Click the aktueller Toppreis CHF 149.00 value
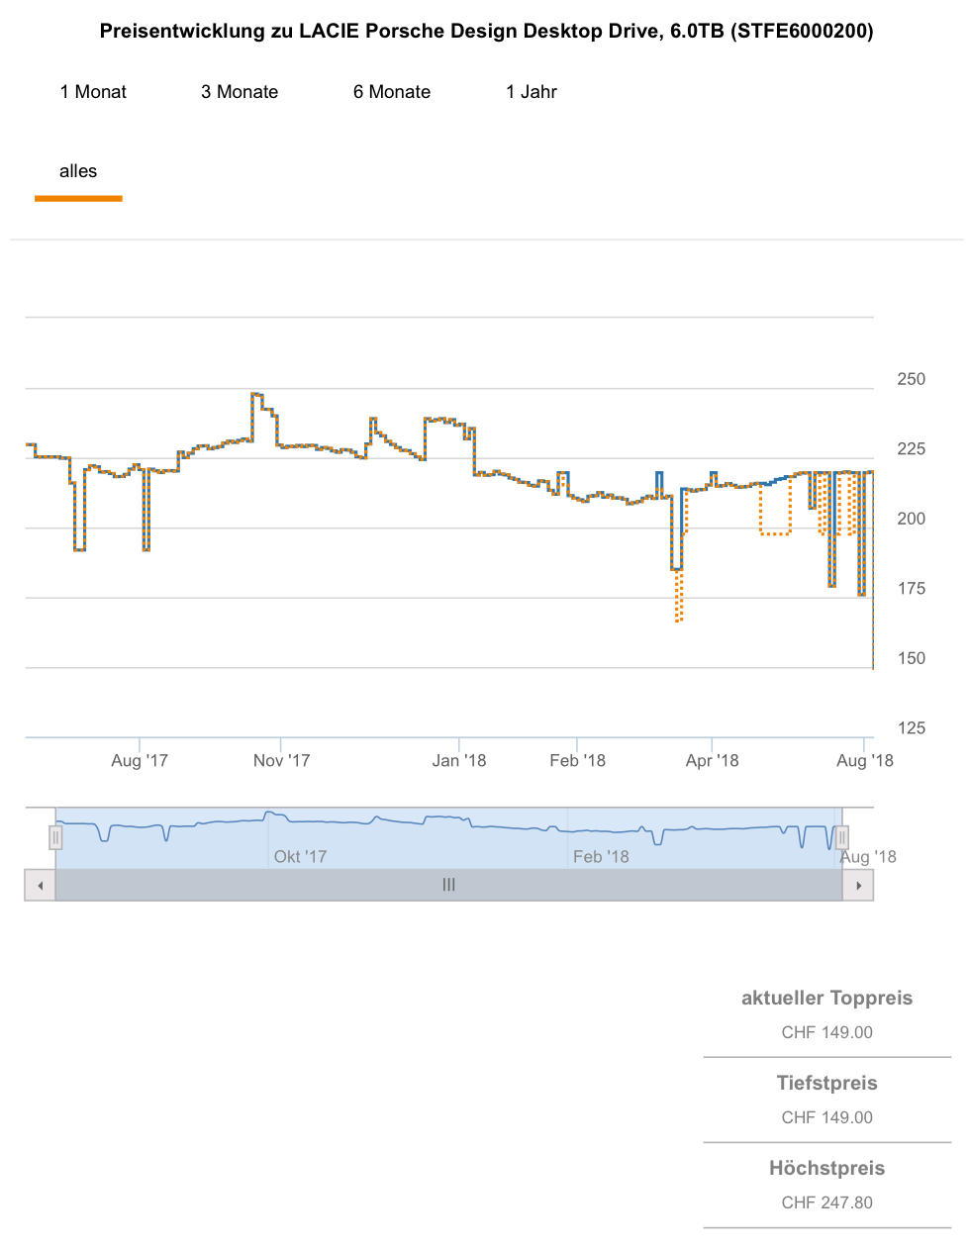Viewport: 969px width, 1248px height. [x=826, y=1032]
